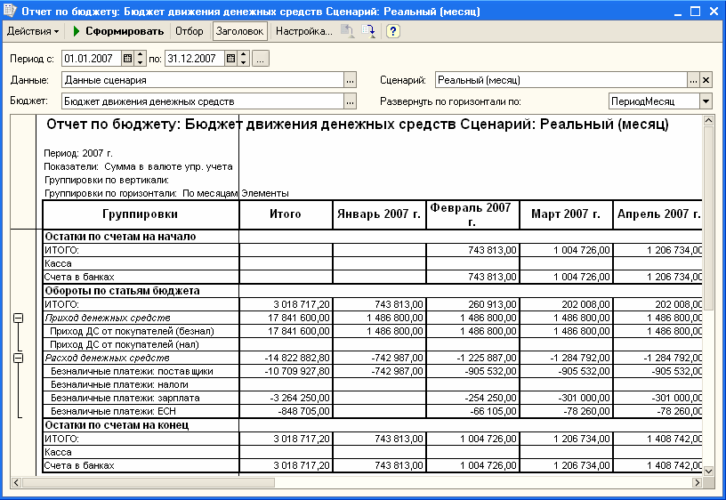Open calendar for start date 01.01.2007

coord(128,59)
